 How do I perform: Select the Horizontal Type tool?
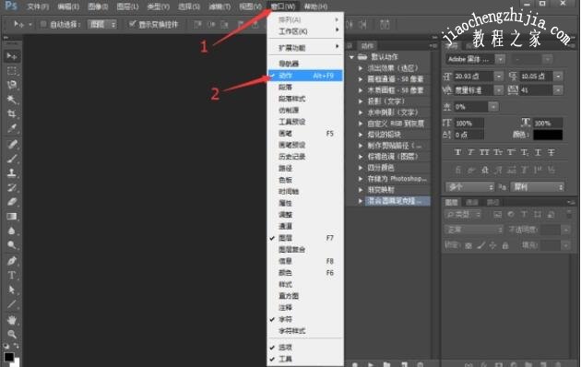[x=12, y=275]
